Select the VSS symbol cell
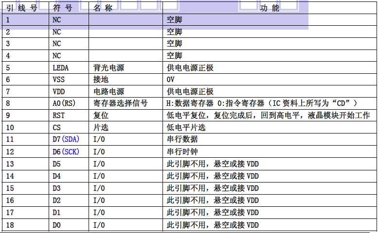Image resolution: width=379 pixels, height=233 pixels. coord(58,80)
